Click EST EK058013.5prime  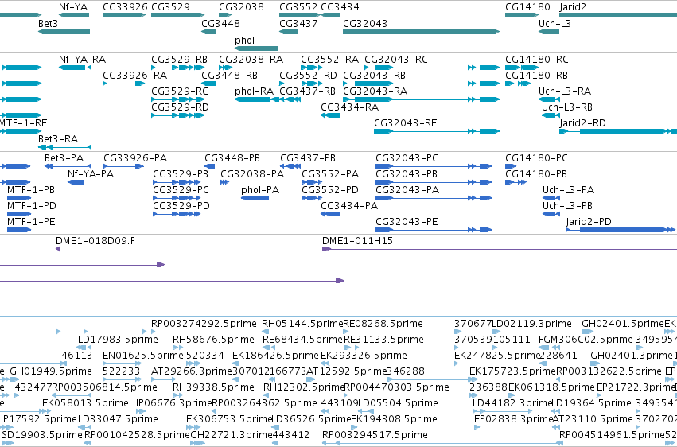pyautogui.click(x=85, y=403)
